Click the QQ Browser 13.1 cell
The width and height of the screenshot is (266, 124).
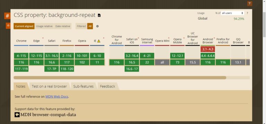pyautogui.click(x=238, y=62)
